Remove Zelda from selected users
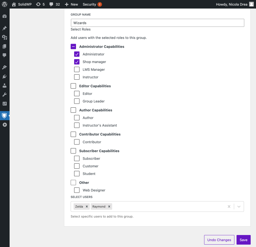256x247 pixels. [x=87, y=206]
